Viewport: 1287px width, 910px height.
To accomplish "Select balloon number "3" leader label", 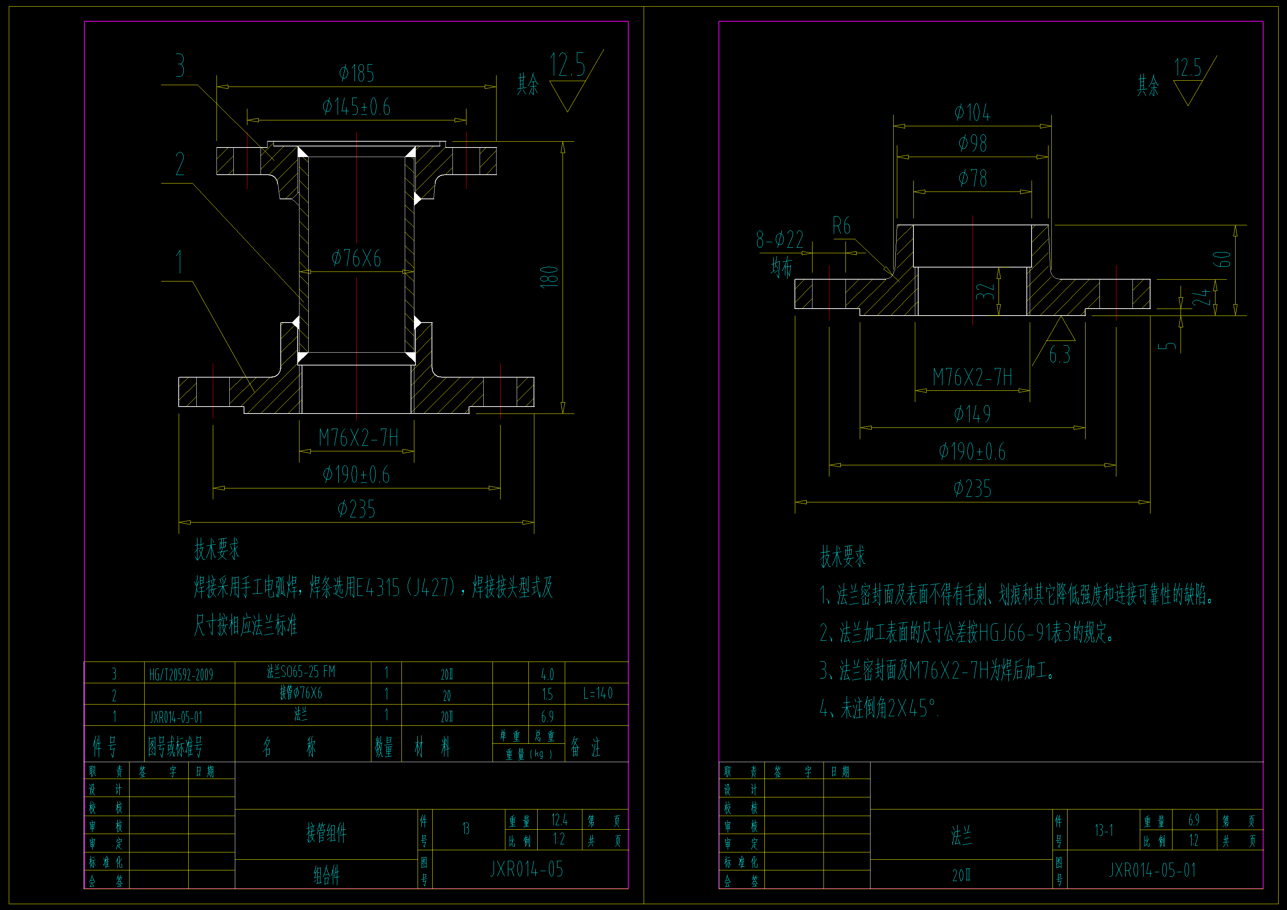I will 180,66.
